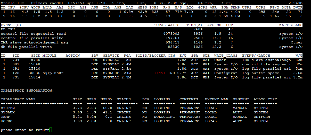The height and width of the screenshot is (135, 311).
Task: Click the WAIT_CLASS header in events section
Action: (x=291, y=25)
